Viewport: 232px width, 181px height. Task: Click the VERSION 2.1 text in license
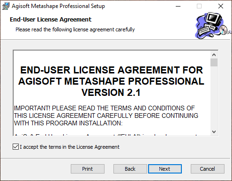tap(111, 92)
